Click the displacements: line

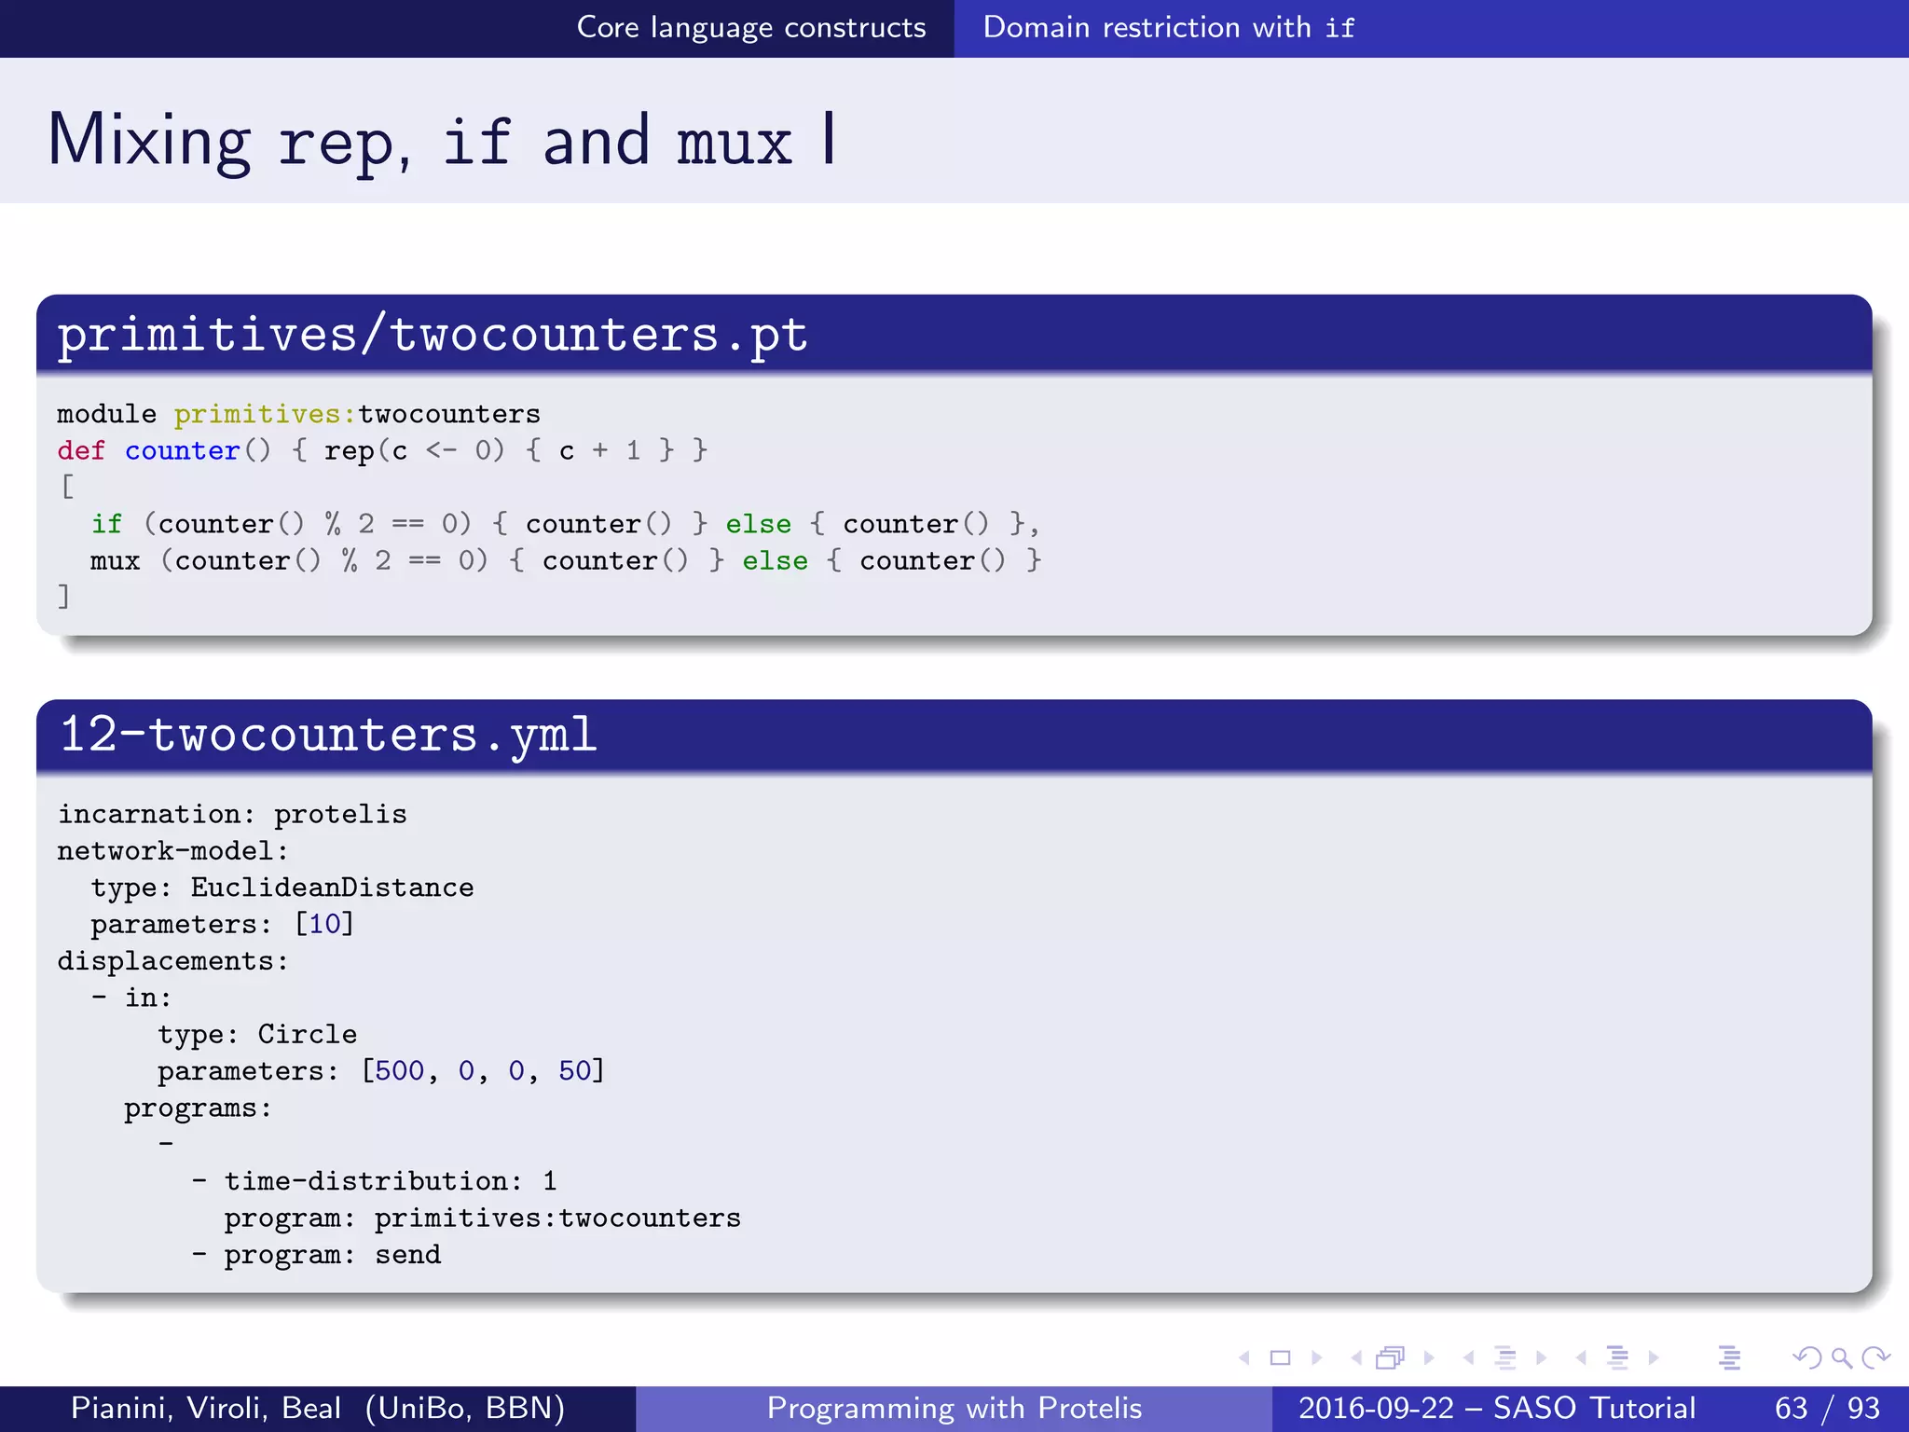coord(173,961)
